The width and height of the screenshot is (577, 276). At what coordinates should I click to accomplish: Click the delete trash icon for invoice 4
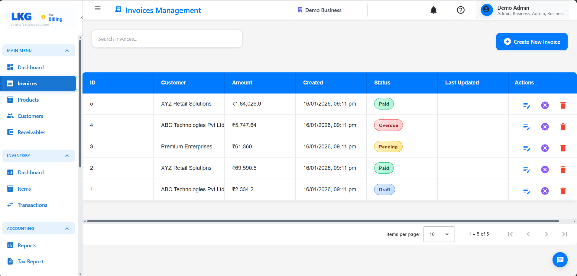[563, 127]
